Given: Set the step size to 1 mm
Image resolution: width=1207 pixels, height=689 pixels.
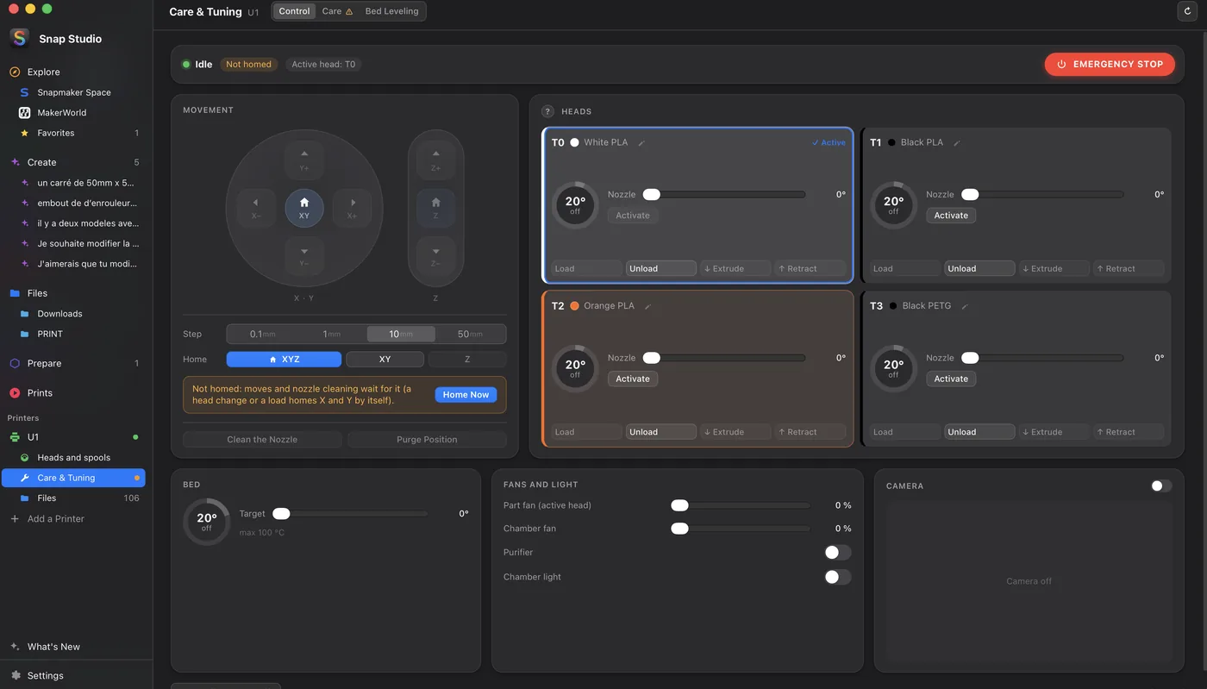Looking at the screenshot, I should [x=332, y=335].
